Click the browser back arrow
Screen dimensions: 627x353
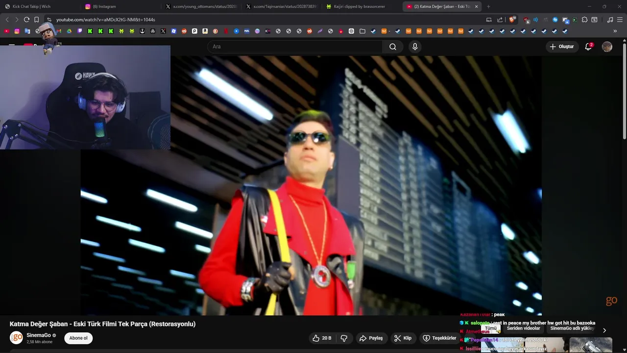coord(7,20)
